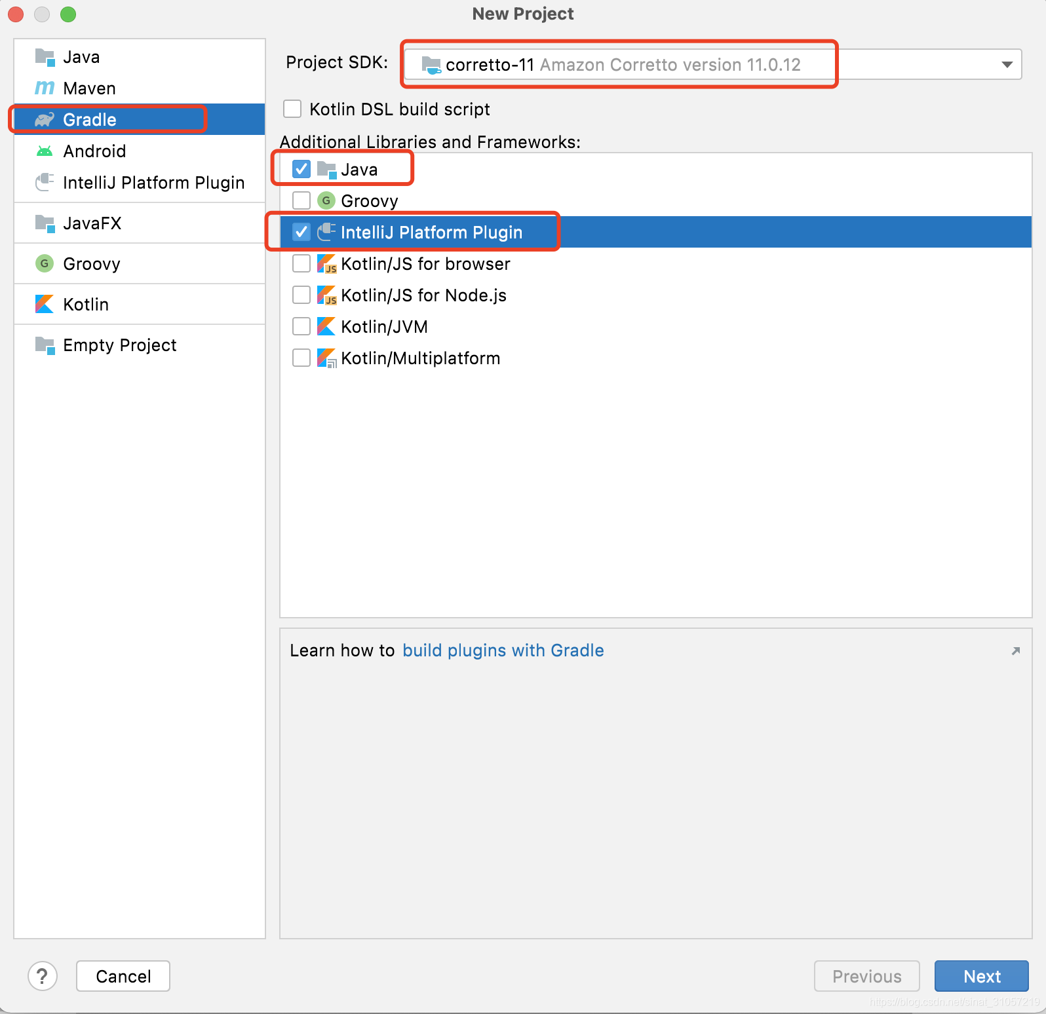Image resolution: width=1046 pixels, height=1014 pixels.
Task: Open 'build plugins with Gradle' link
Action: click(503, 650)
